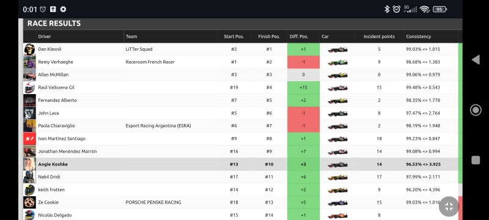Sort by Incident points column header
The image size is (489, 220).
pos(379,37)
